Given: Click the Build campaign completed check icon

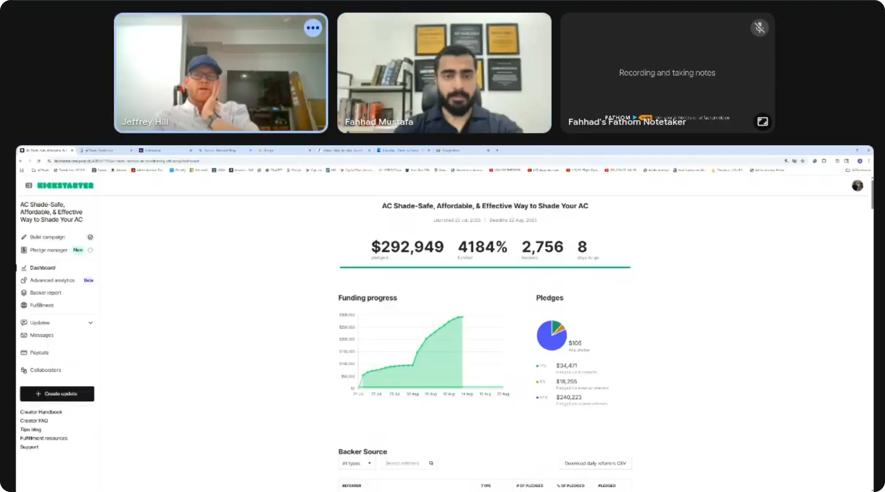Looking at the screenshot, I should (90, 237).
